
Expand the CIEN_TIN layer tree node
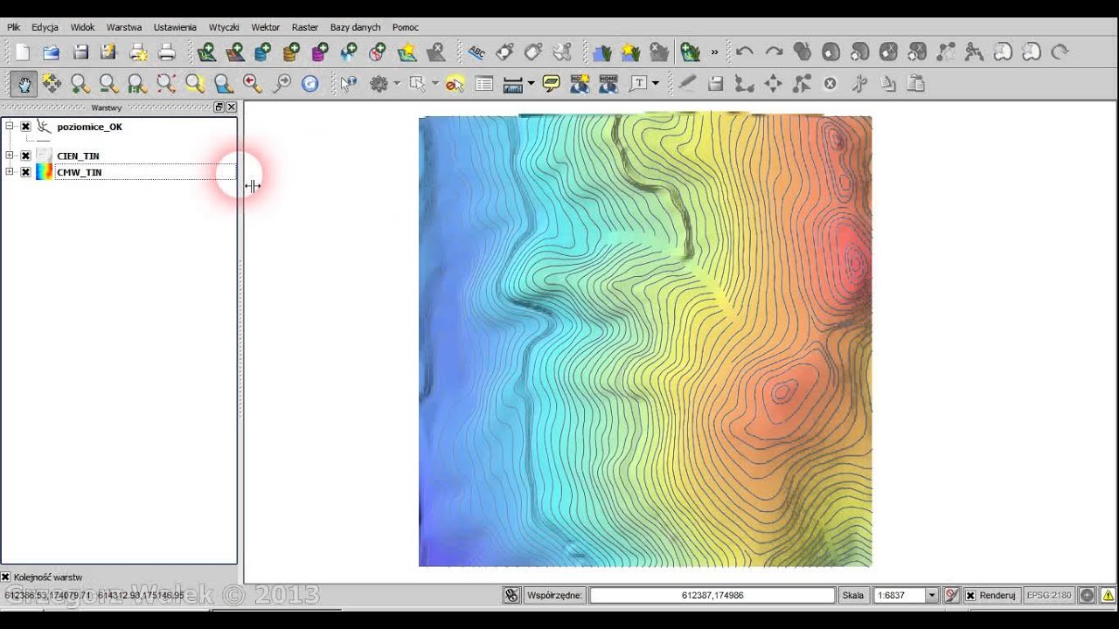coord(9,156)
